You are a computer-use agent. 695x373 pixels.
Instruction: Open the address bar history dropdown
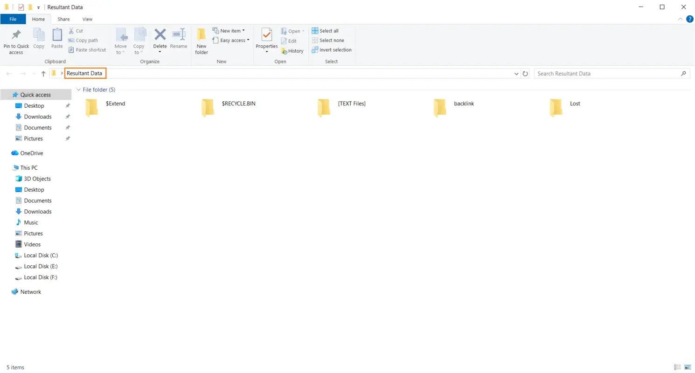[516, 73]
